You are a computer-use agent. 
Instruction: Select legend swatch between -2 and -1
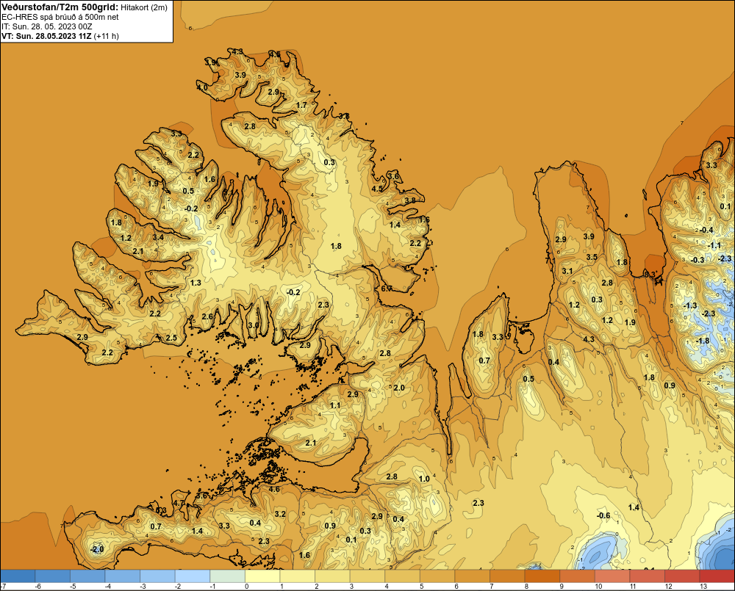(193, 576)
